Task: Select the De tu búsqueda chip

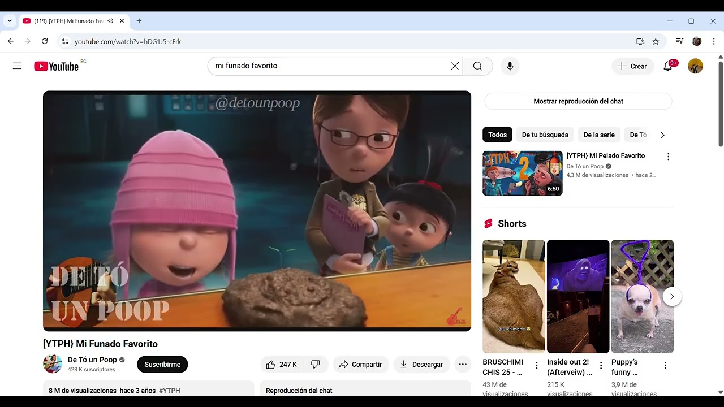Action: pos(545,135)
